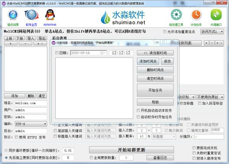Open the 疑点说明 help icon
The height and width of the screenshot is (164, 229).
[x=13, y=16]
